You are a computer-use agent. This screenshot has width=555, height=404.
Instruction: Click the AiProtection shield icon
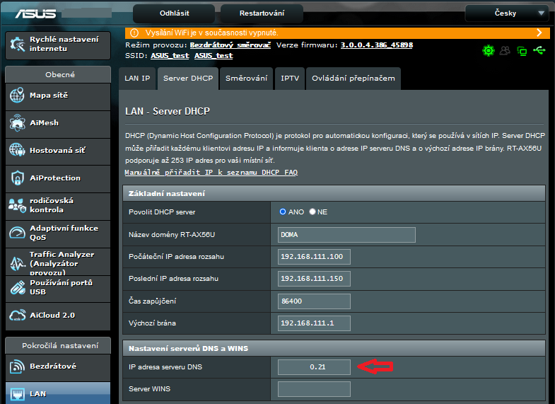point(18,178)
